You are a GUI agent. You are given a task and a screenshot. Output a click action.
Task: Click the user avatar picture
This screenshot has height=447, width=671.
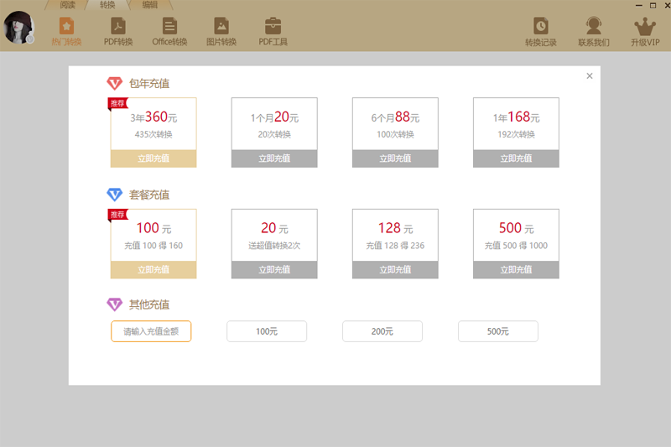(x=18, y=29)
